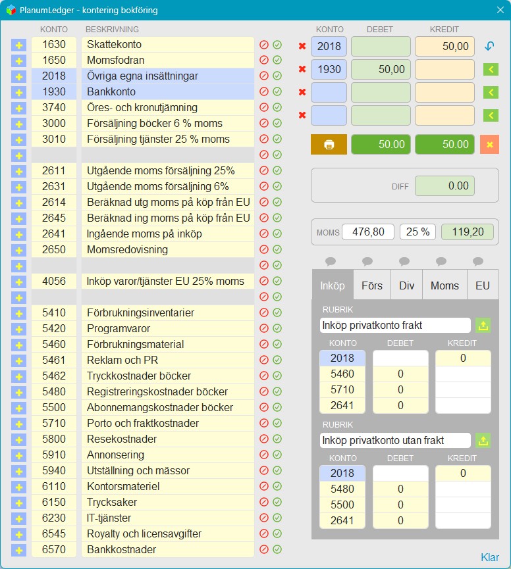511x569 pixels.
Task: Click upload icon for Inköp privatkonto frakt
Action: point(483,325)
